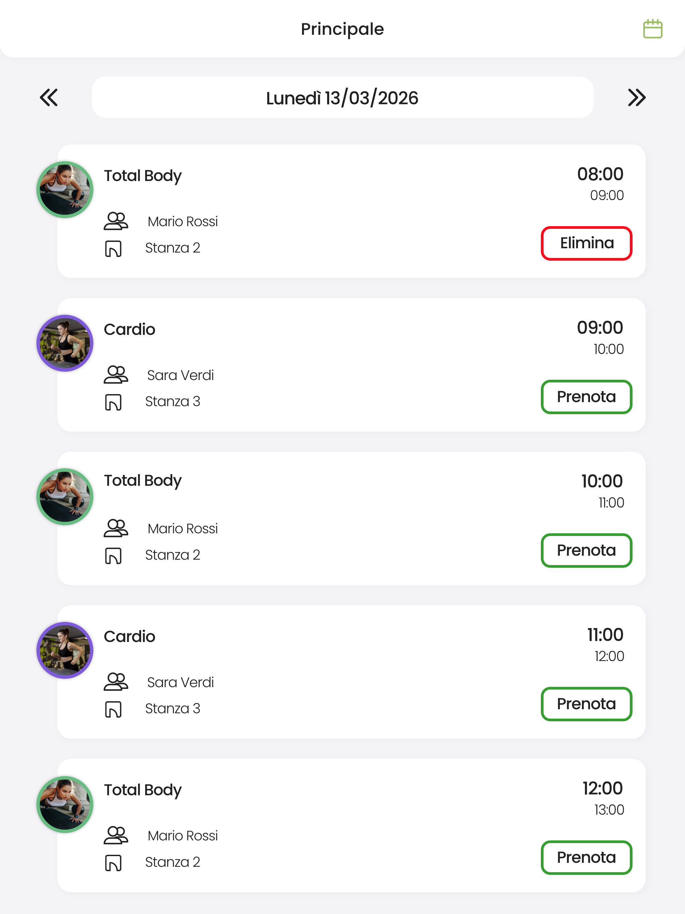Open the 11:00 Cardio class thumbnail
The width and height of the screenshot is (685, 914).
tap(65, 650)
